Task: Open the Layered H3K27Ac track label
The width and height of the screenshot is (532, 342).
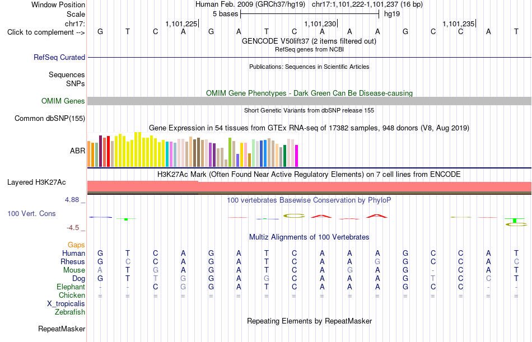Action: pyautogui.click(x=36, y=182)
